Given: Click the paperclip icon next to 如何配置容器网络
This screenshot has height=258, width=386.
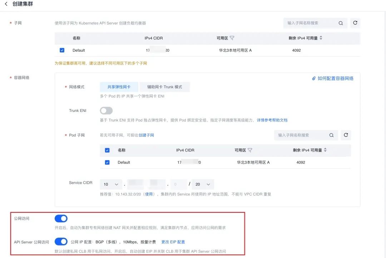Looking at the screenshot, I should [x=314, y=78].
